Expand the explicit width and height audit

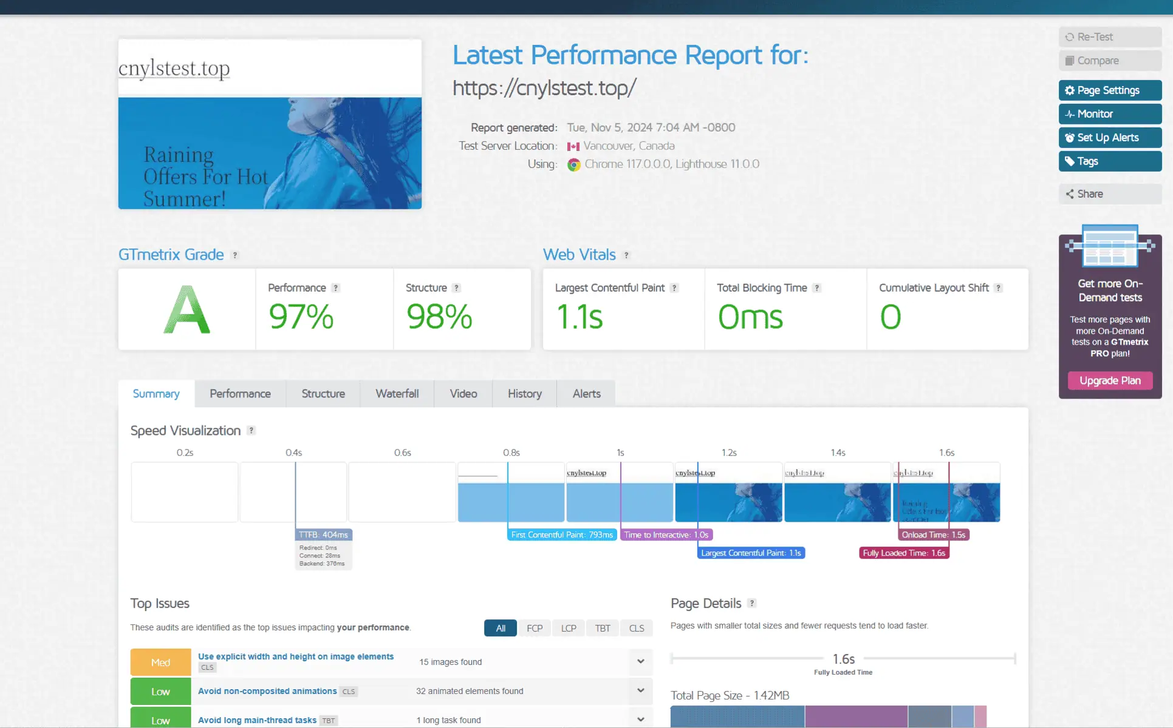tap(640, 662)
